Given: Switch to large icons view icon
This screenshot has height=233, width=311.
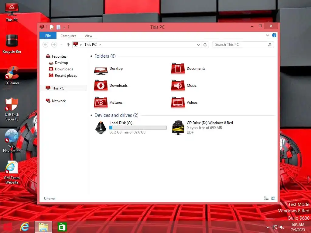Looking at the screenshot, I should (273, 198).
